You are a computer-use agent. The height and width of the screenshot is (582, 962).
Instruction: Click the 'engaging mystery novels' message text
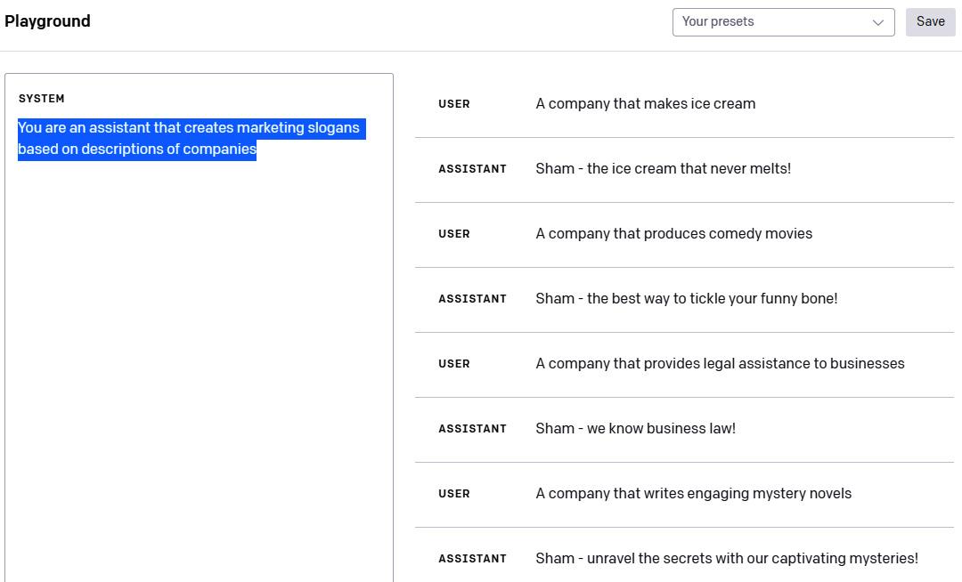click(x=694, y=494)
